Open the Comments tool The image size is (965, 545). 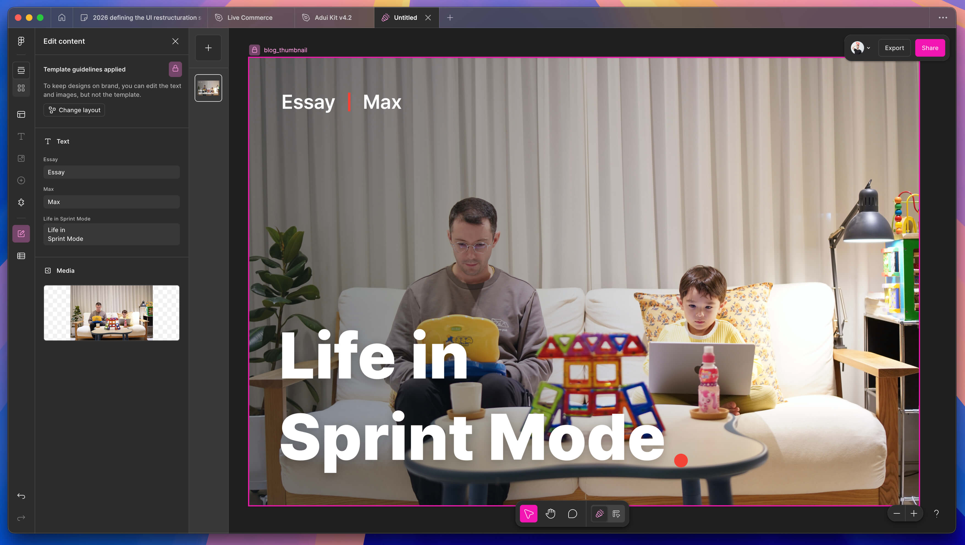572,514
